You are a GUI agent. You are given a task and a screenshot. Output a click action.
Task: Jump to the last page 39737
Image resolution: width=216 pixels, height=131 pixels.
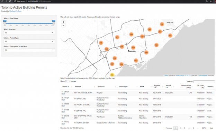pos(204,128)
